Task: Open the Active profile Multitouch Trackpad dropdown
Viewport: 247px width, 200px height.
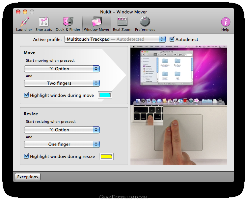Action: (x=115, y=39)
